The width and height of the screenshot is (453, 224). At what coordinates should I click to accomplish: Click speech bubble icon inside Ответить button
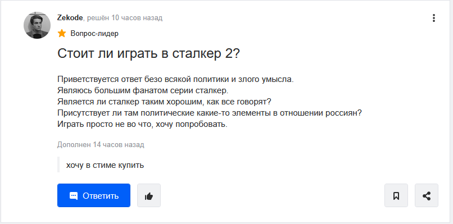pos(74,196)
